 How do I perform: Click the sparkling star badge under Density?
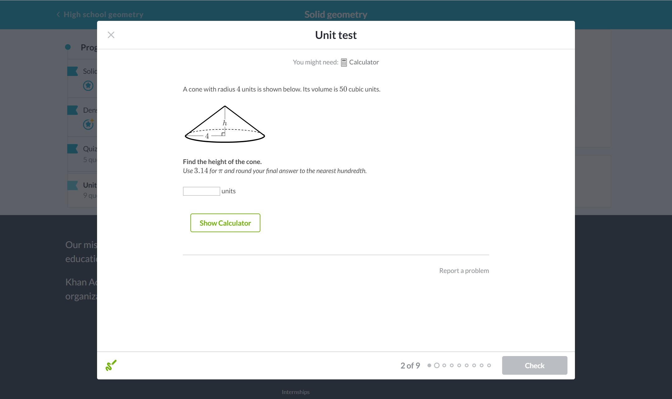88,124
